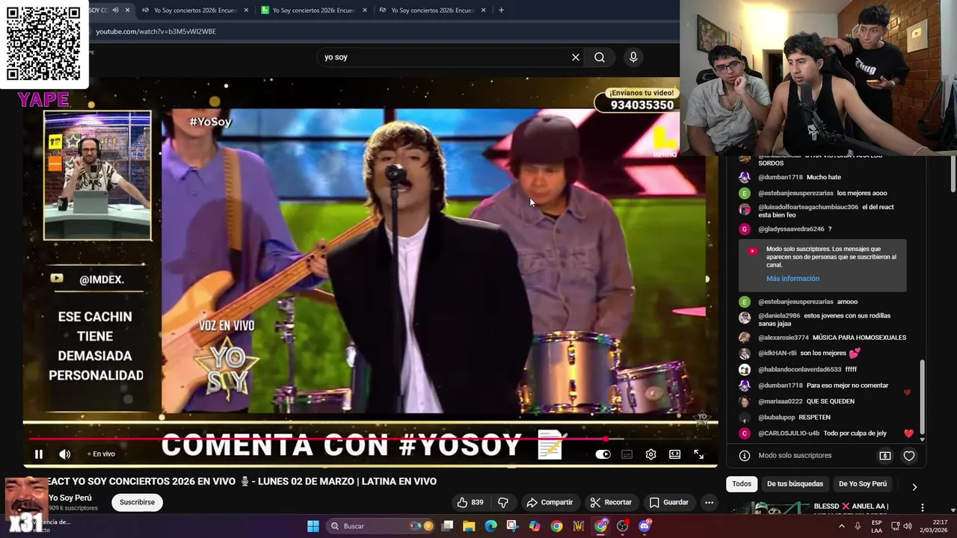This screenshot has width=957, height=538.
Task: Clear the YouTube search text
Action: click(x=576, y=57)
